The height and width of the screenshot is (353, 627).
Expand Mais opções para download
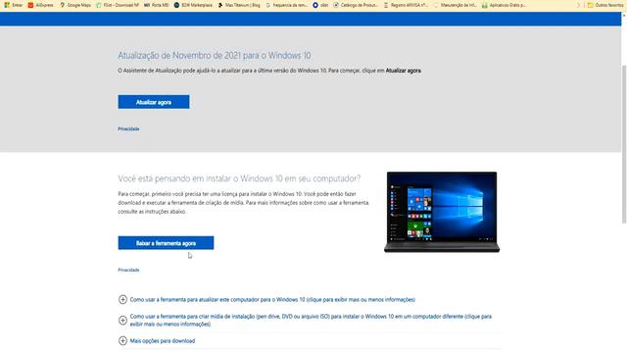[x=157, y=341]
